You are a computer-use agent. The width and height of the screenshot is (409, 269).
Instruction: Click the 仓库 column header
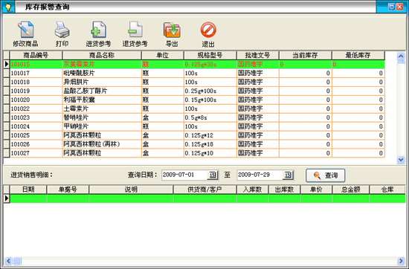[387, 189]
